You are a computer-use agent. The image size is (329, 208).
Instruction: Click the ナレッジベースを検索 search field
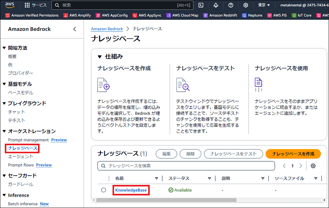pyautogui.click(x=186, y=166)
